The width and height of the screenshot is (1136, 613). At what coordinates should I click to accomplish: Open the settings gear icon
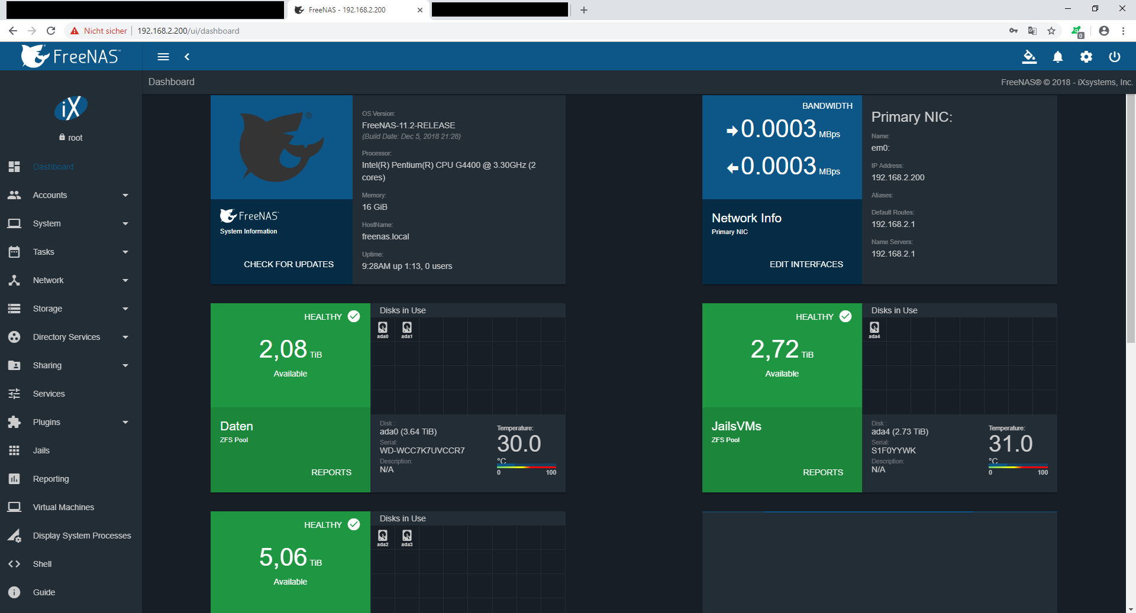tap(1086, 57)
